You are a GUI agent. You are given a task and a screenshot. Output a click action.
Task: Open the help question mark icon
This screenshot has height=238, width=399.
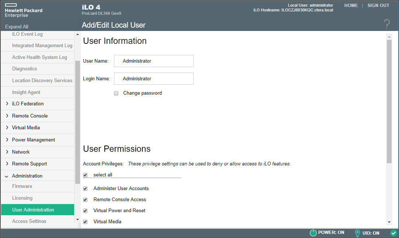pyautogui.click(x=386, y=24)
